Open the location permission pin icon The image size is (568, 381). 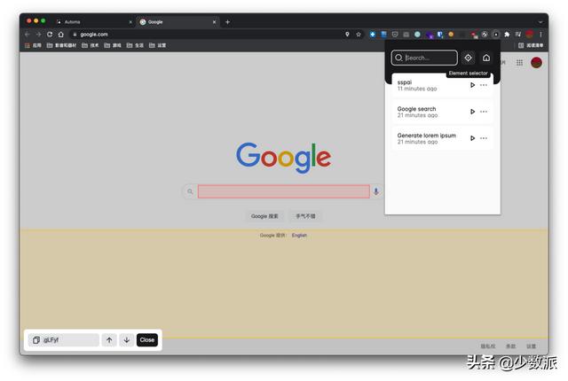pos(347,35)
